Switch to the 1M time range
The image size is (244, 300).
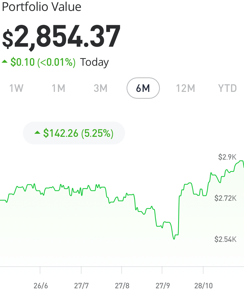[x=58, y=88]
